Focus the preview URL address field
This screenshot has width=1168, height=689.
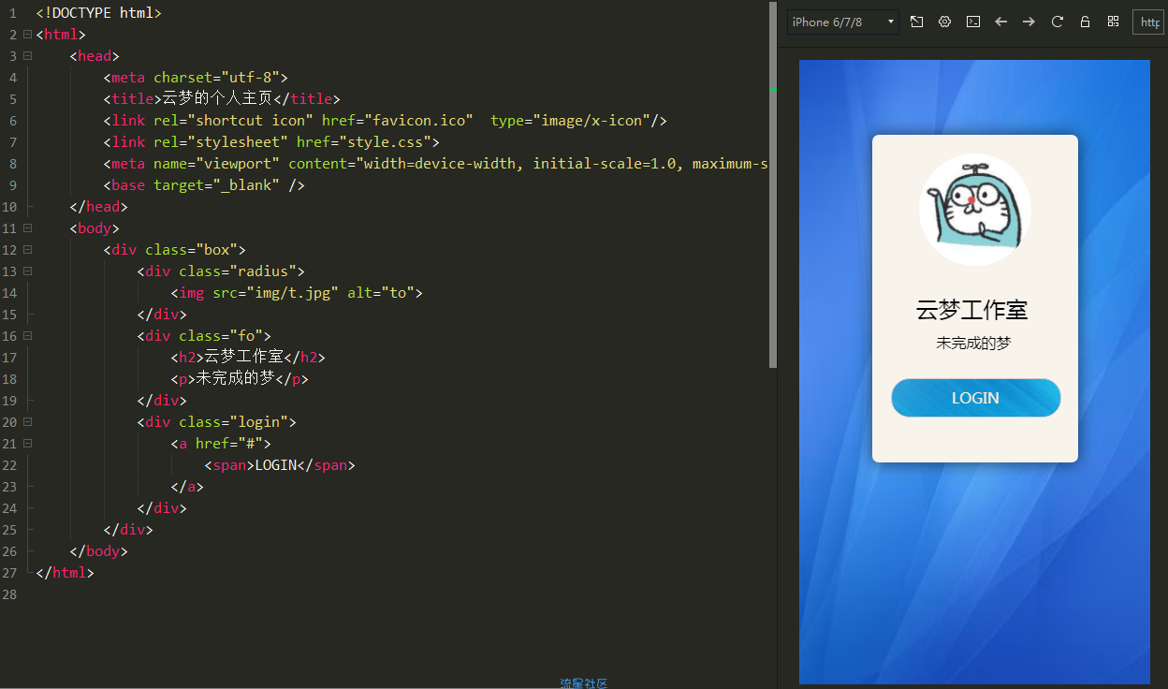coord(1148,22)
